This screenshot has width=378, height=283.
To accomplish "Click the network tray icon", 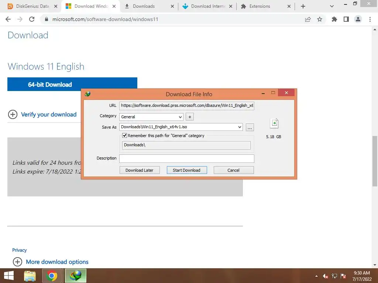I will coord(334,276).
